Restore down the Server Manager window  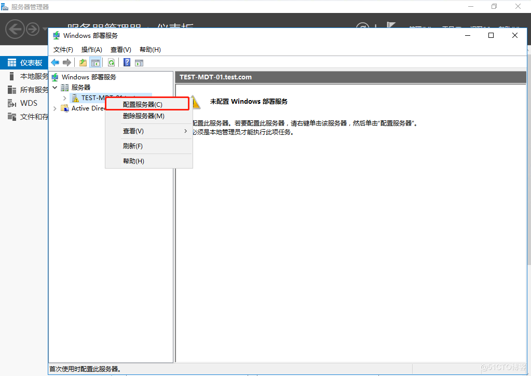[494, 6]
